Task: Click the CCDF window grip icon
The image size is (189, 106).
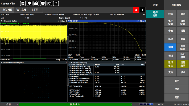Action: pos(145,21)
